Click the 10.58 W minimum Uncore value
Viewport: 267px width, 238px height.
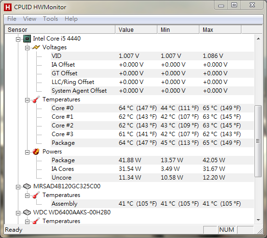172,178
